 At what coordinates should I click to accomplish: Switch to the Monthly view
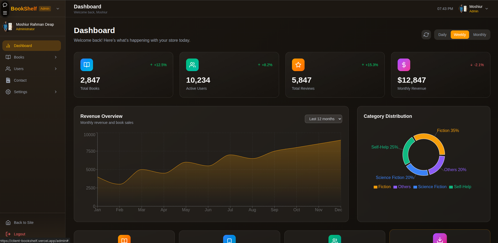(480, 35)
